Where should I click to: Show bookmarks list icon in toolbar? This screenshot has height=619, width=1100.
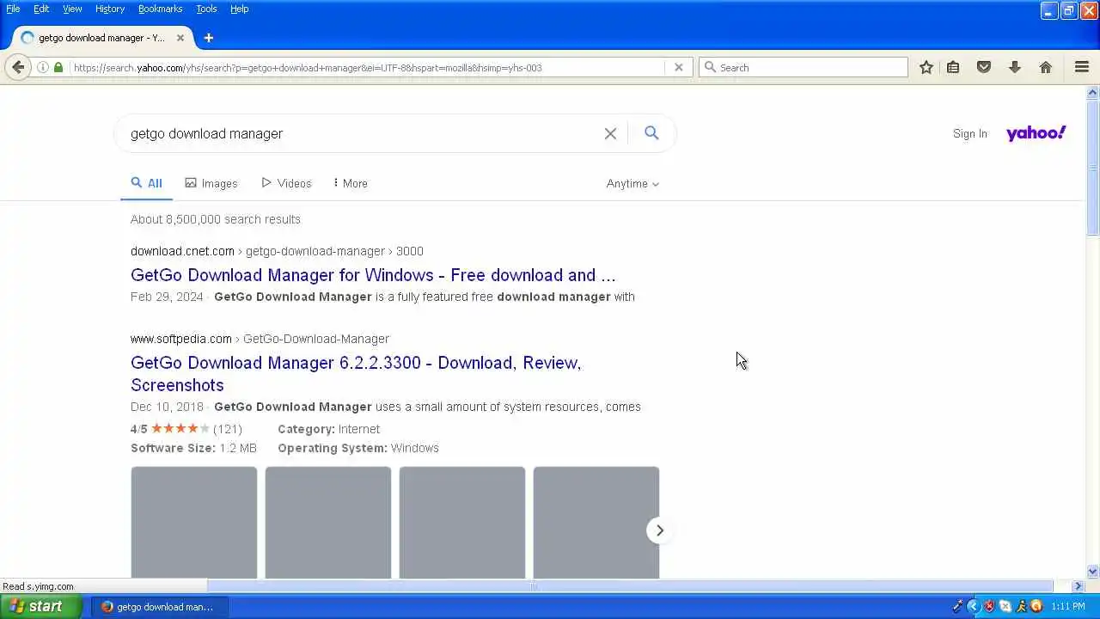click(953, 67)
